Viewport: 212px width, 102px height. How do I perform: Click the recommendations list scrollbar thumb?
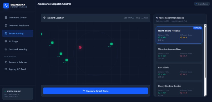click(x=205, y=52)
